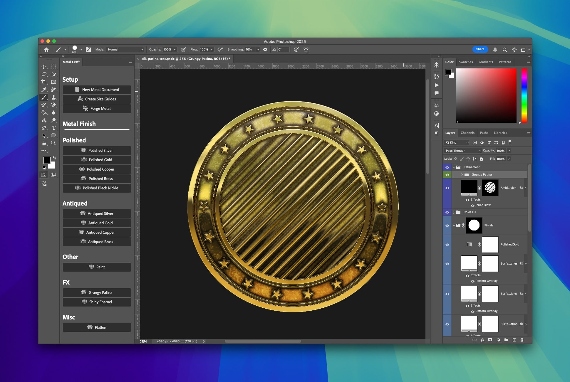Screen dimensions: 570x382
Task: Apply the Polished Gold finish
Action: [x=97, y=160]
